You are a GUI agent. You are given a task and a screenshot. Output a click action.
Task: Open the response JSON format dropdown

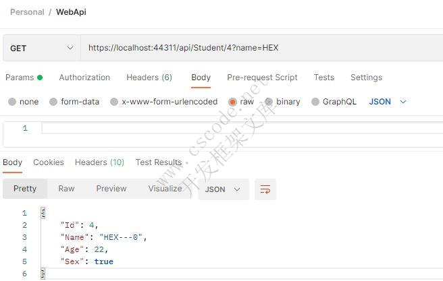[x=224, y=189]
